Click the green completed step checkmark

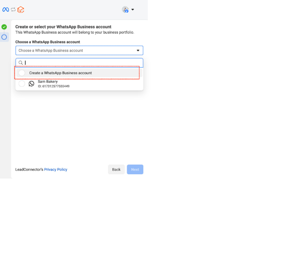tap(4, 27)
